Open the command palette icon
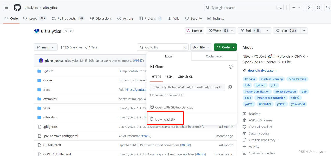This screenshot has width=331, height=156. pos(280,8)
